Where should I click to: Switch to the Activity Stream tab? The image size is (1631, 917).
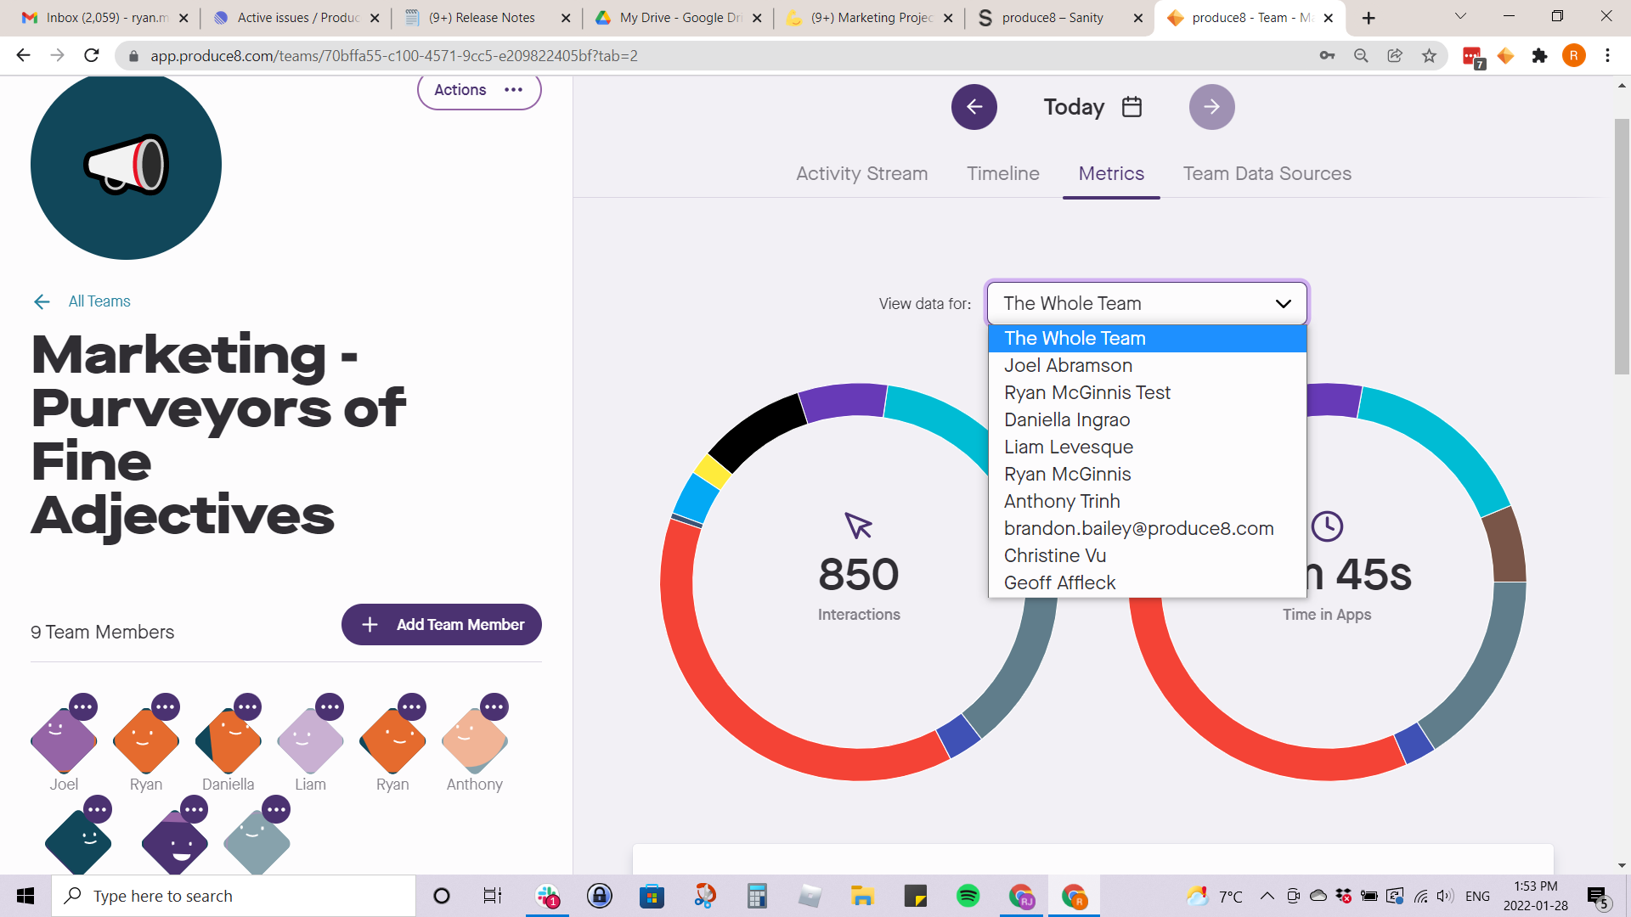click(861, 173)
